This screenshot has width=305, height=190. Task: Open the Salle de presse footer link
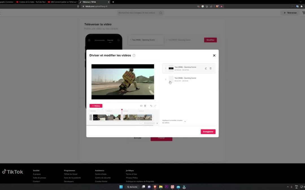pyautogui.click(x=40, y=178)
